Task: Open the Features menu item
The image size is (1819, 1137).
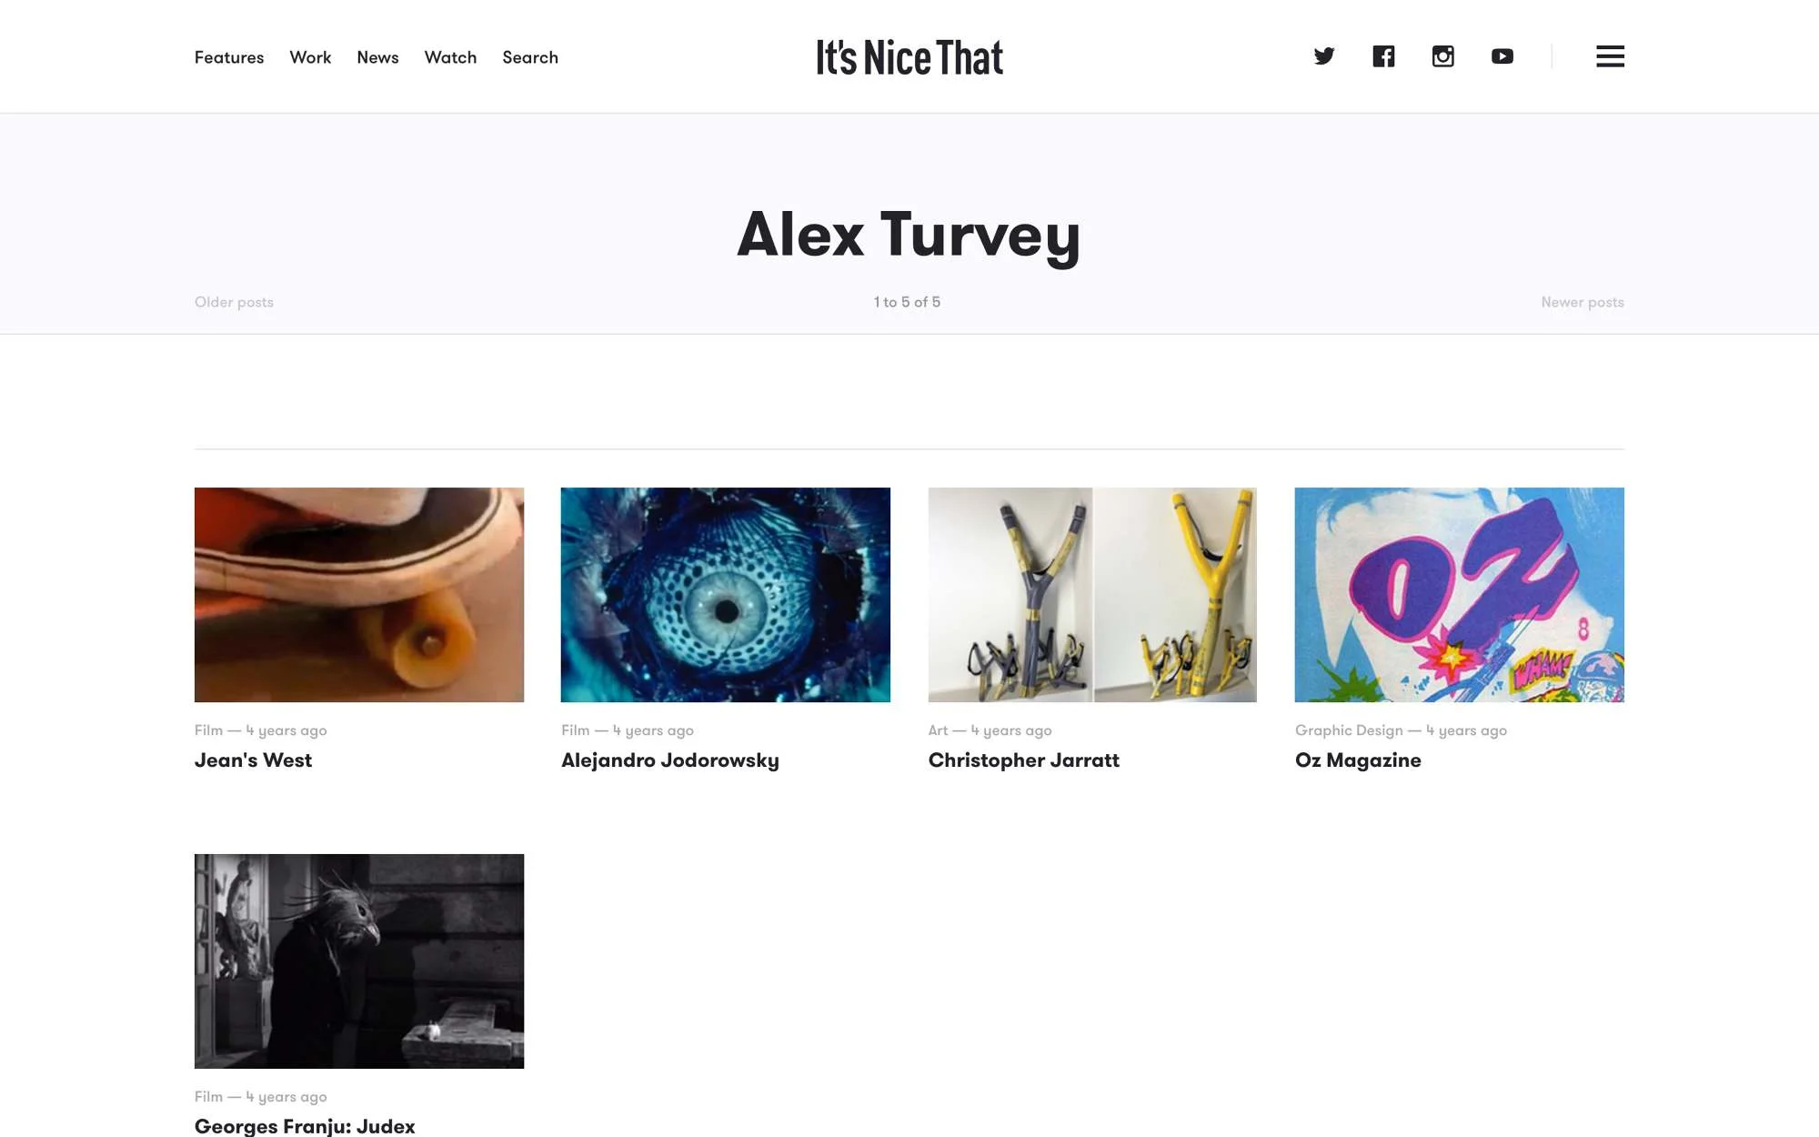Action: pos(229,57)
